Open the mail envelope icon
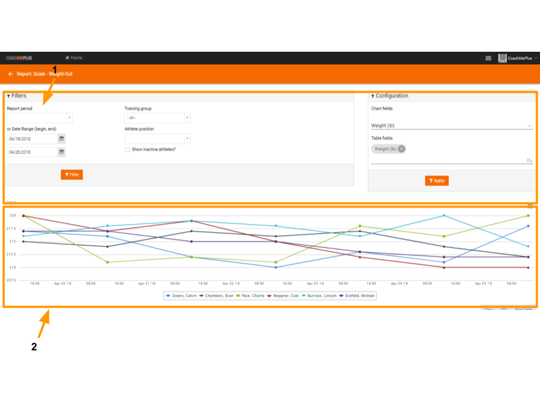This screenshot has height=405, width=540. coord(488,58)
